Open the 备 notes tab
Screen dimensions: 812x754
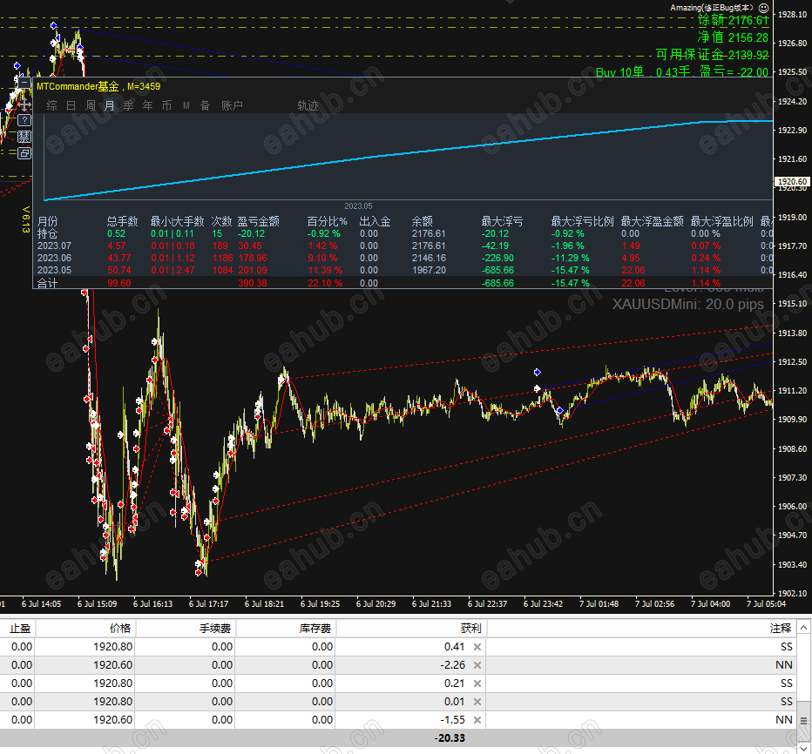205,105
